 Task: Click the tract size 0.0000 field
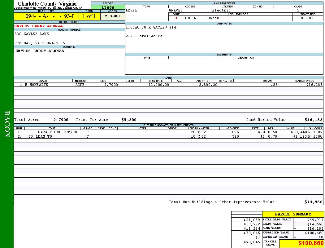point(307,18)
